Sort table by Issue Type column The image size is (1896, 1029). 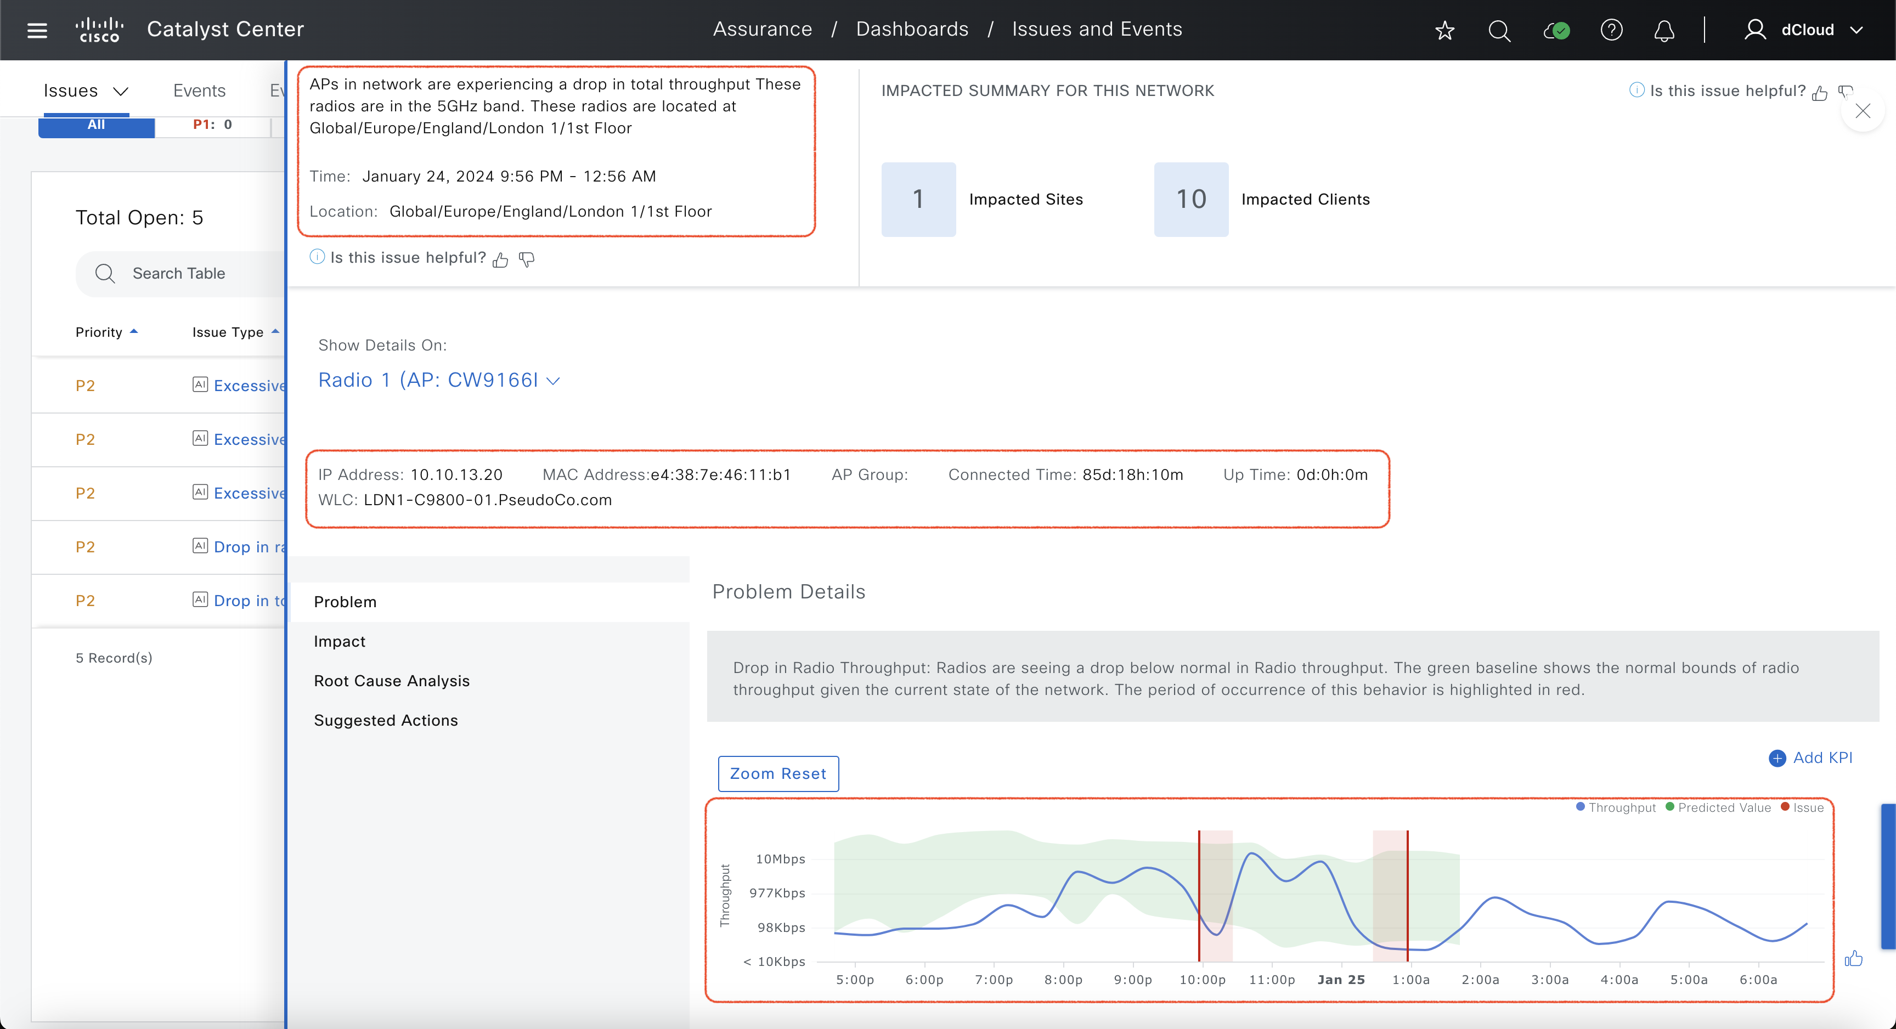coord(235,332)
